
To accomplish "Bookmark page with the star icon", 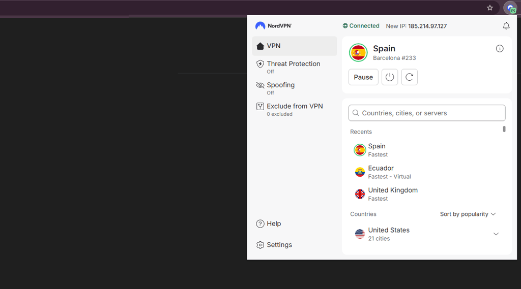I will [x=490, y=8].
